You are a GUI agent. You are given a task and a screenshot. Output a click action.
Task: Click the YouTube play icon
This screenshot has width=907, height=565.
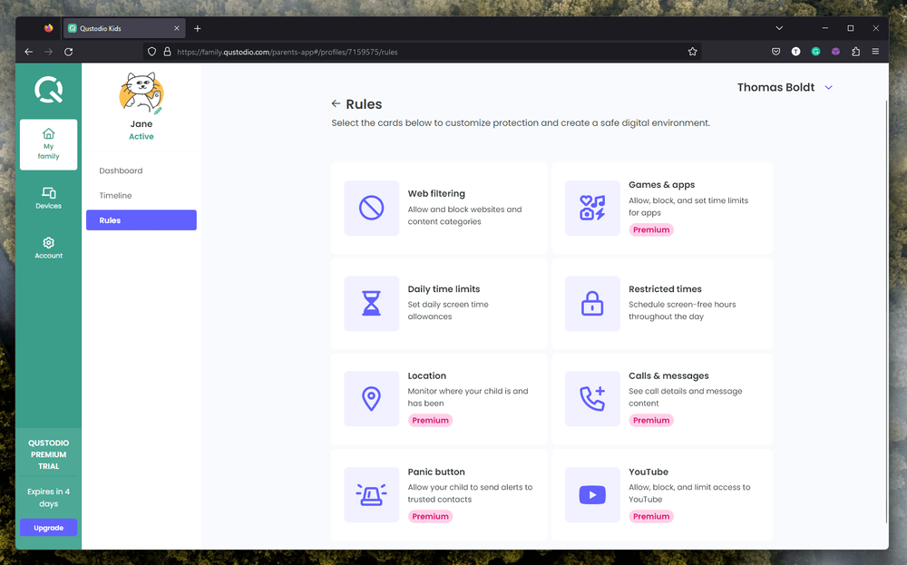click(592, 494)
